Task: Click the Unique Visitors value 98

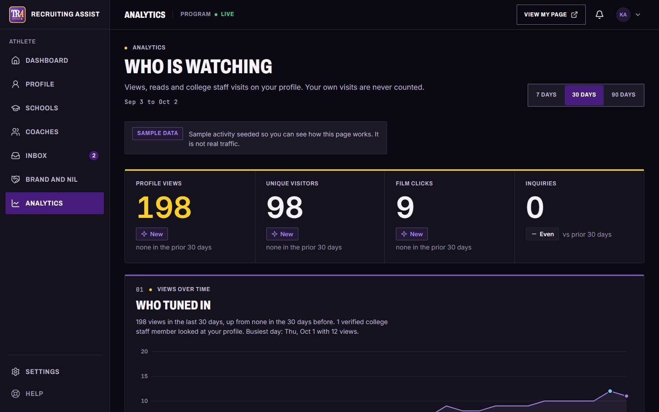Action: pyautogui.click(x=285, y=207)
